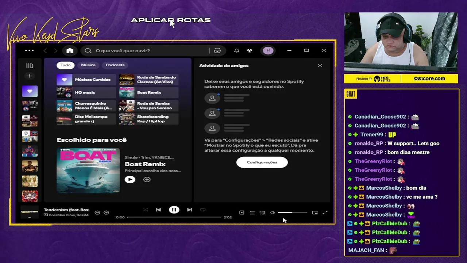Open the Boat Remix album cover
This screenshot has height=263, width=467.
click(88, 170)
